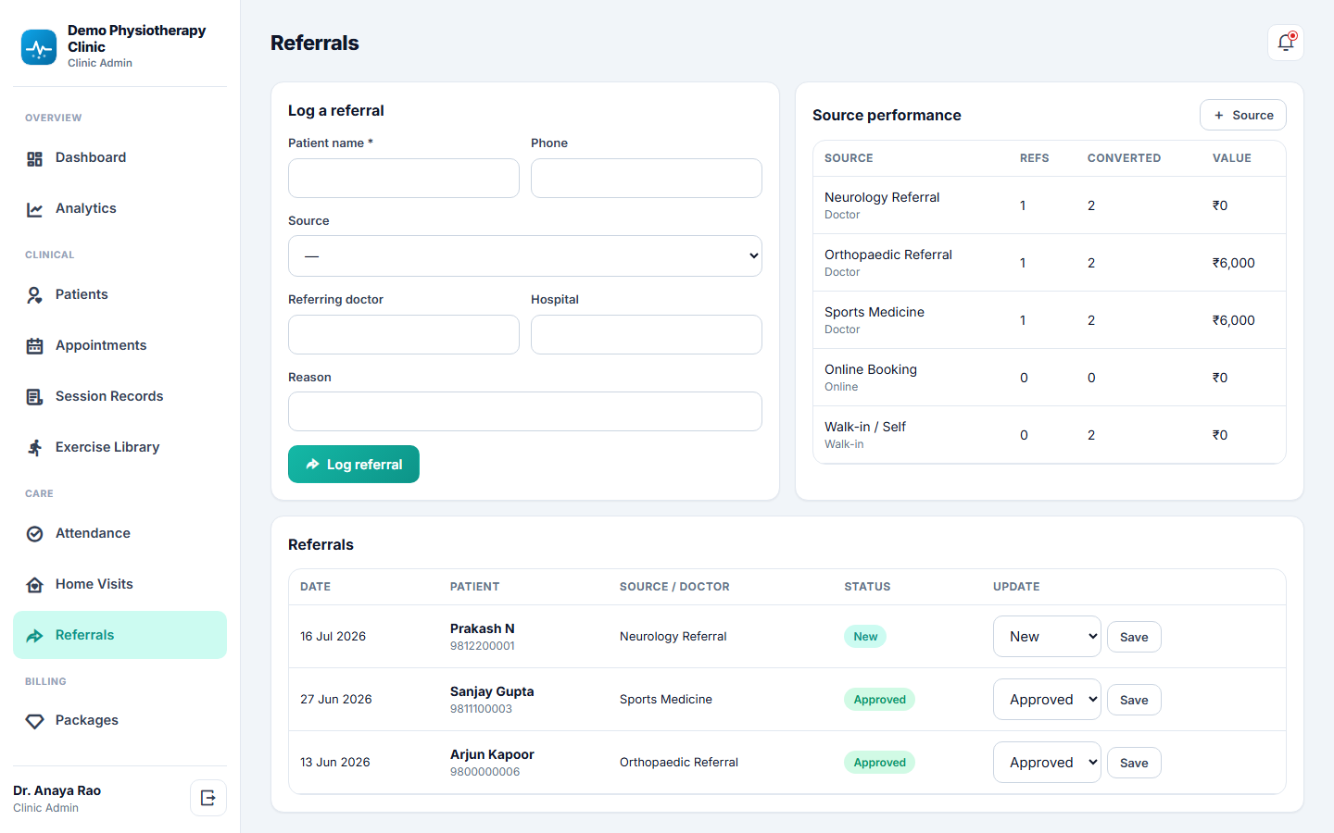The image size is (1334, 833).
Task: Click Approved badge in Sanjay Gupta row
Action: [x=879, y=700]
